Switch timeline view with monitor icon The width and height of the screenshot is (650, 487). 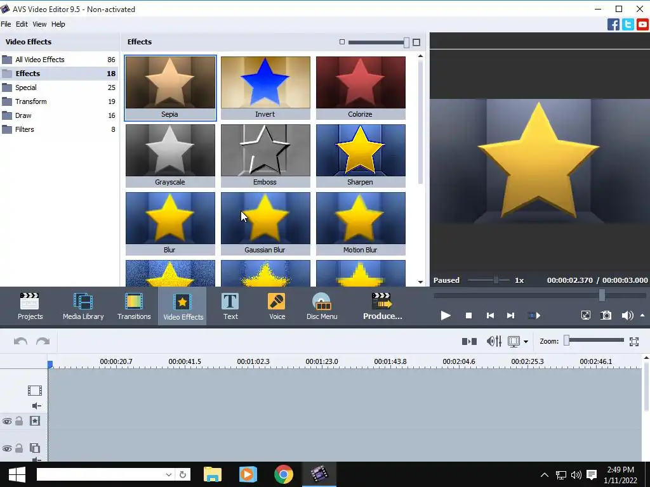click(514, 341)
